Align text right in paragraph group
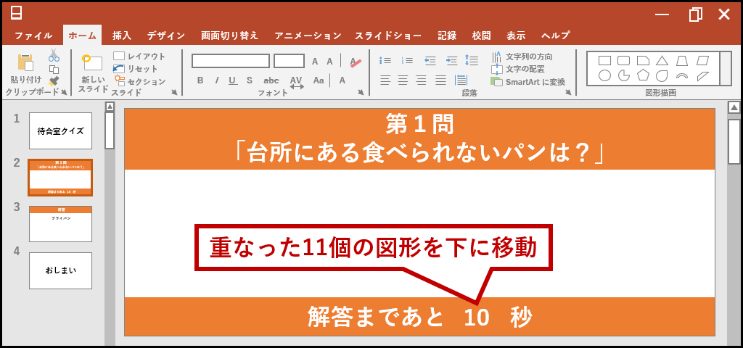 tap(422, 80)
